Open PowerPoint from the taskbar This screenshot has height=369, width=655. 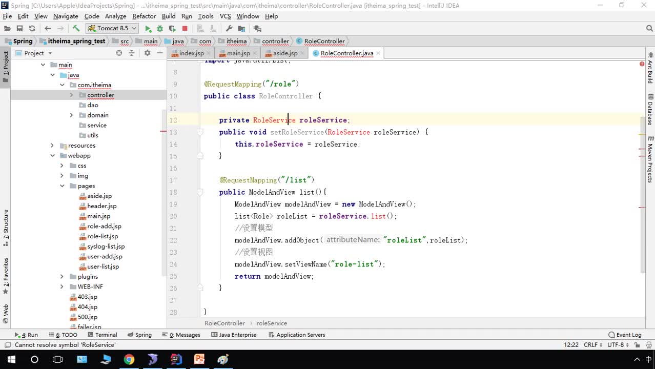coord(199,359)
